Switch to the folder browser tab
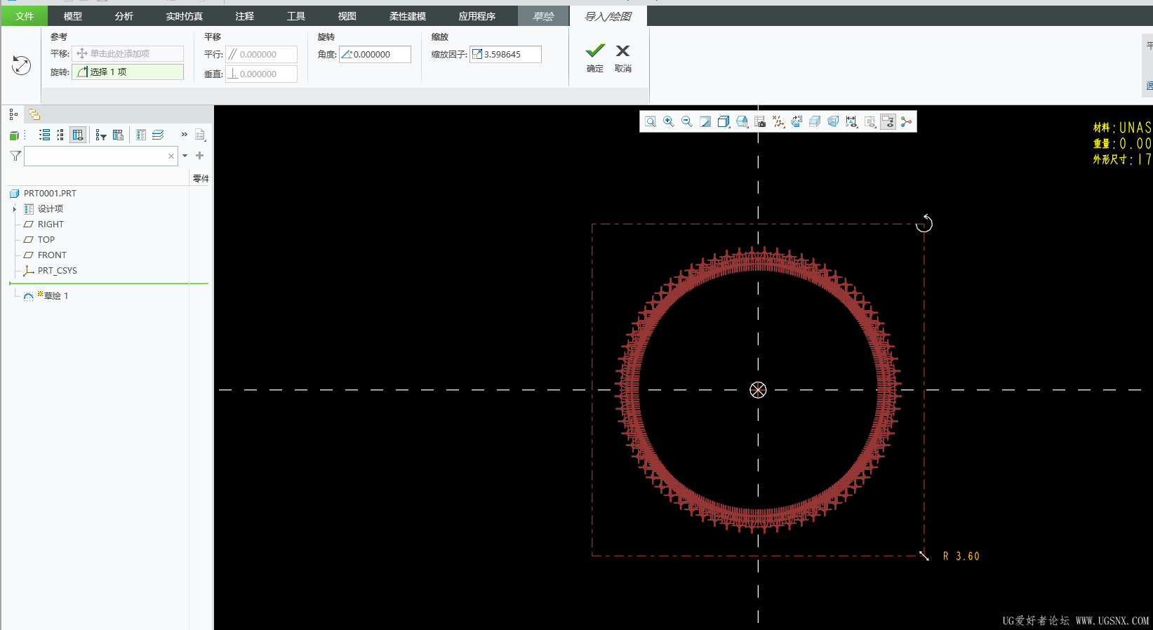This screenshot has width=1153, height=630. click(x=34, y=114)
